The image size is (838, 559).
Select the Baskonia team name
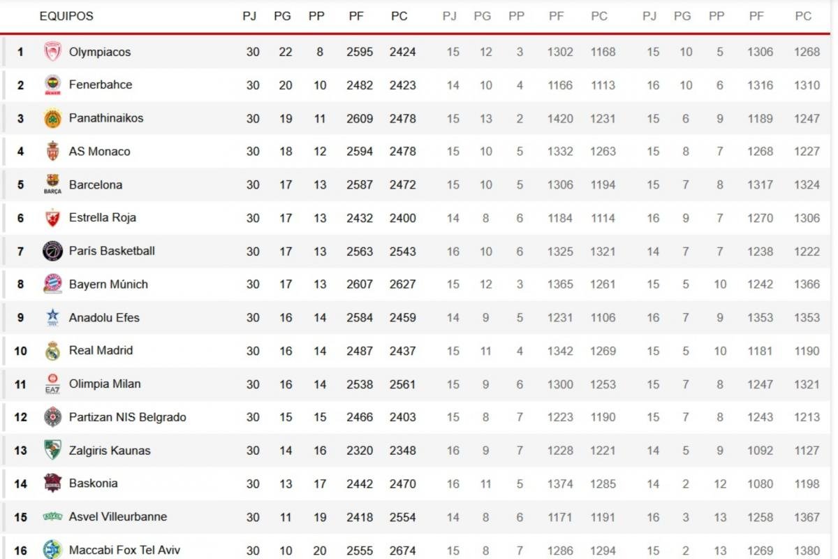[x=93, y=484]
